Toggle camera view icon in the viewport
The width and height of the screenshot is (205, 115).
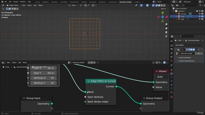[166, 32]
